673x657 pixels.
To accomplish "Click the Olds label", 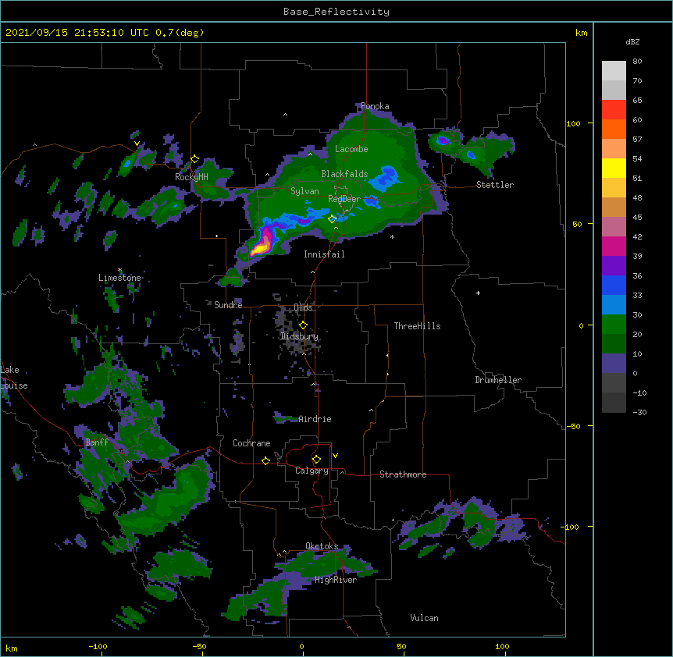I will 303,307.
